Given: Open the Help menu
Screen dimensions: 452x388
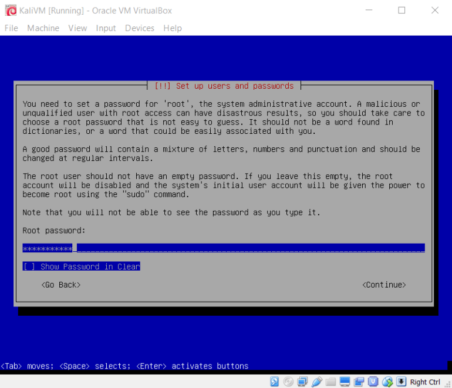Looking at the screenshot, I should coord(173,28).
